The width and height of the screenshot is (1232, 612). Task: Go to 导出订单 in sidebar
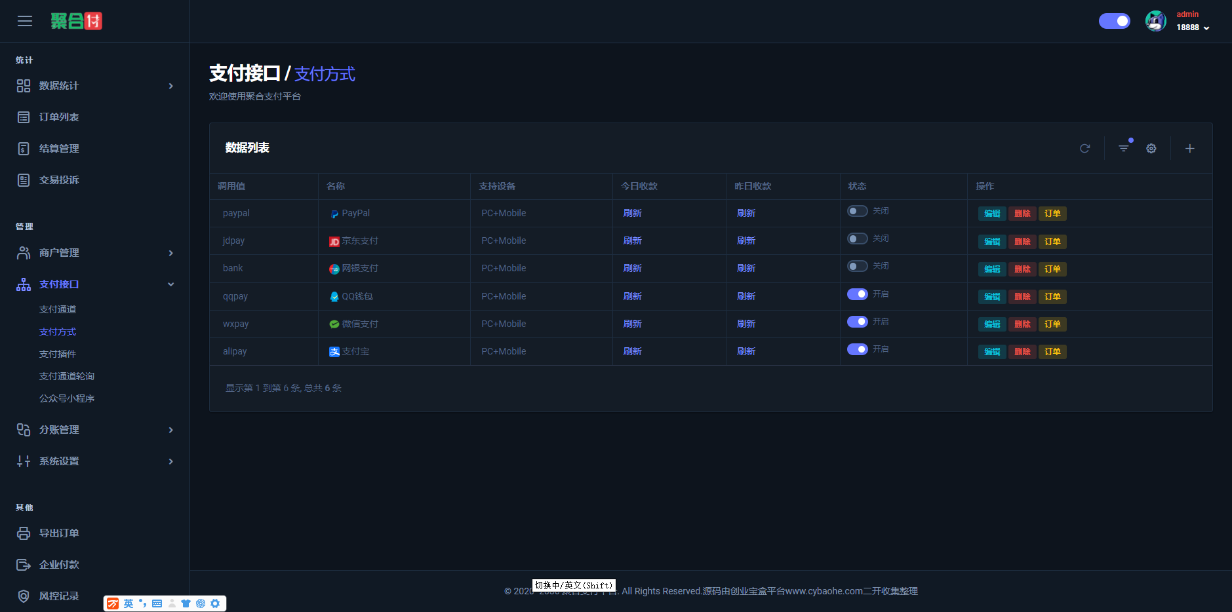tap(59, 533)
